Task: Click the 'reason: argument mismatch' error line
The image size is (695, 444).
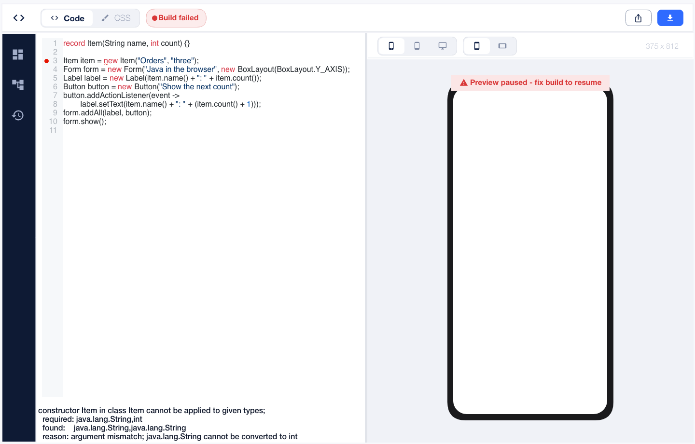Action: (x=170, y=437)
